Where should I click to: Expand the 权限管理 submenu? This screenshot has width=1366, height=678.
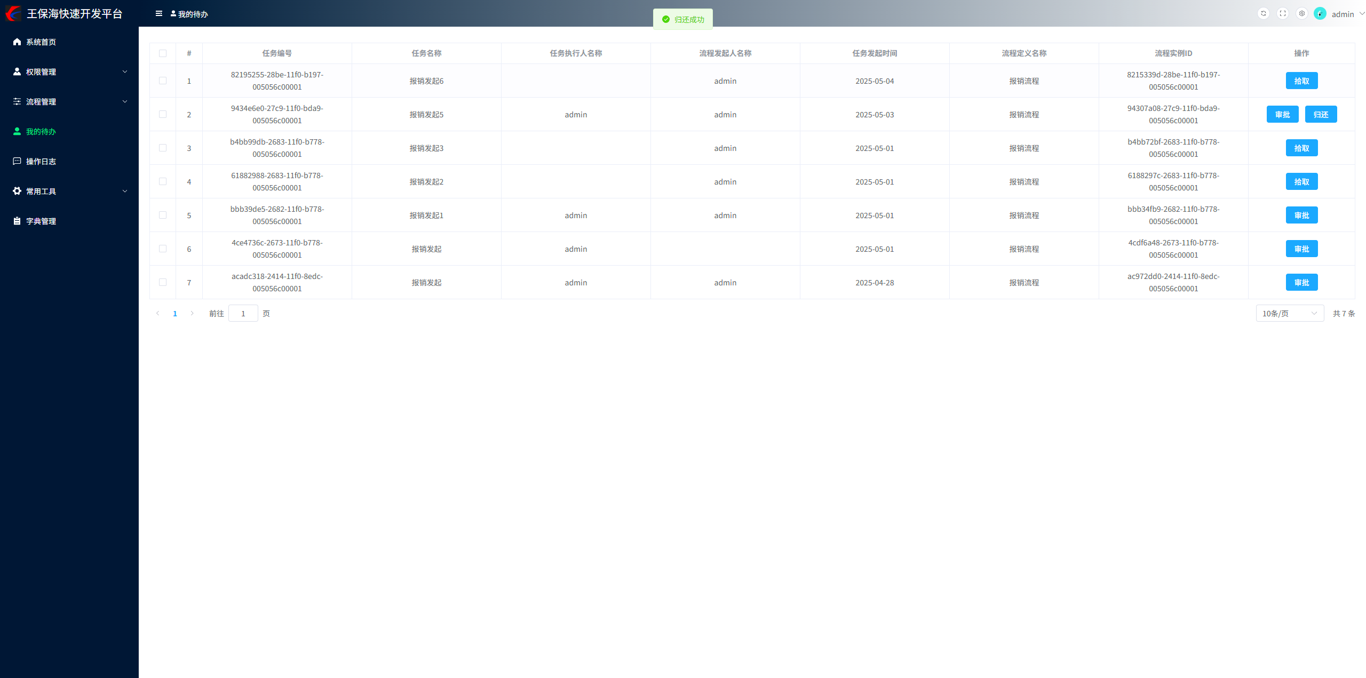69,72
